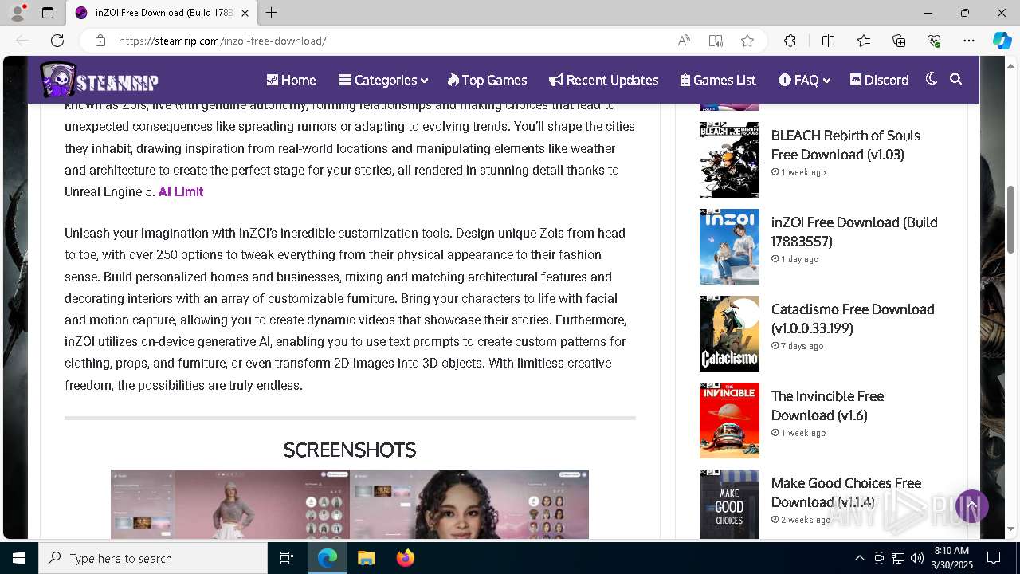Click the page vertical scrollbar thumb
This screenshot has width=1020, height=574.
pyautogui.click(x=1011, y=219)
